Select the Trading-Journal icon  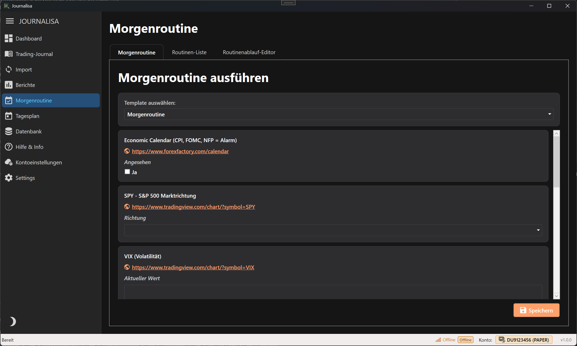coord(9,54)
